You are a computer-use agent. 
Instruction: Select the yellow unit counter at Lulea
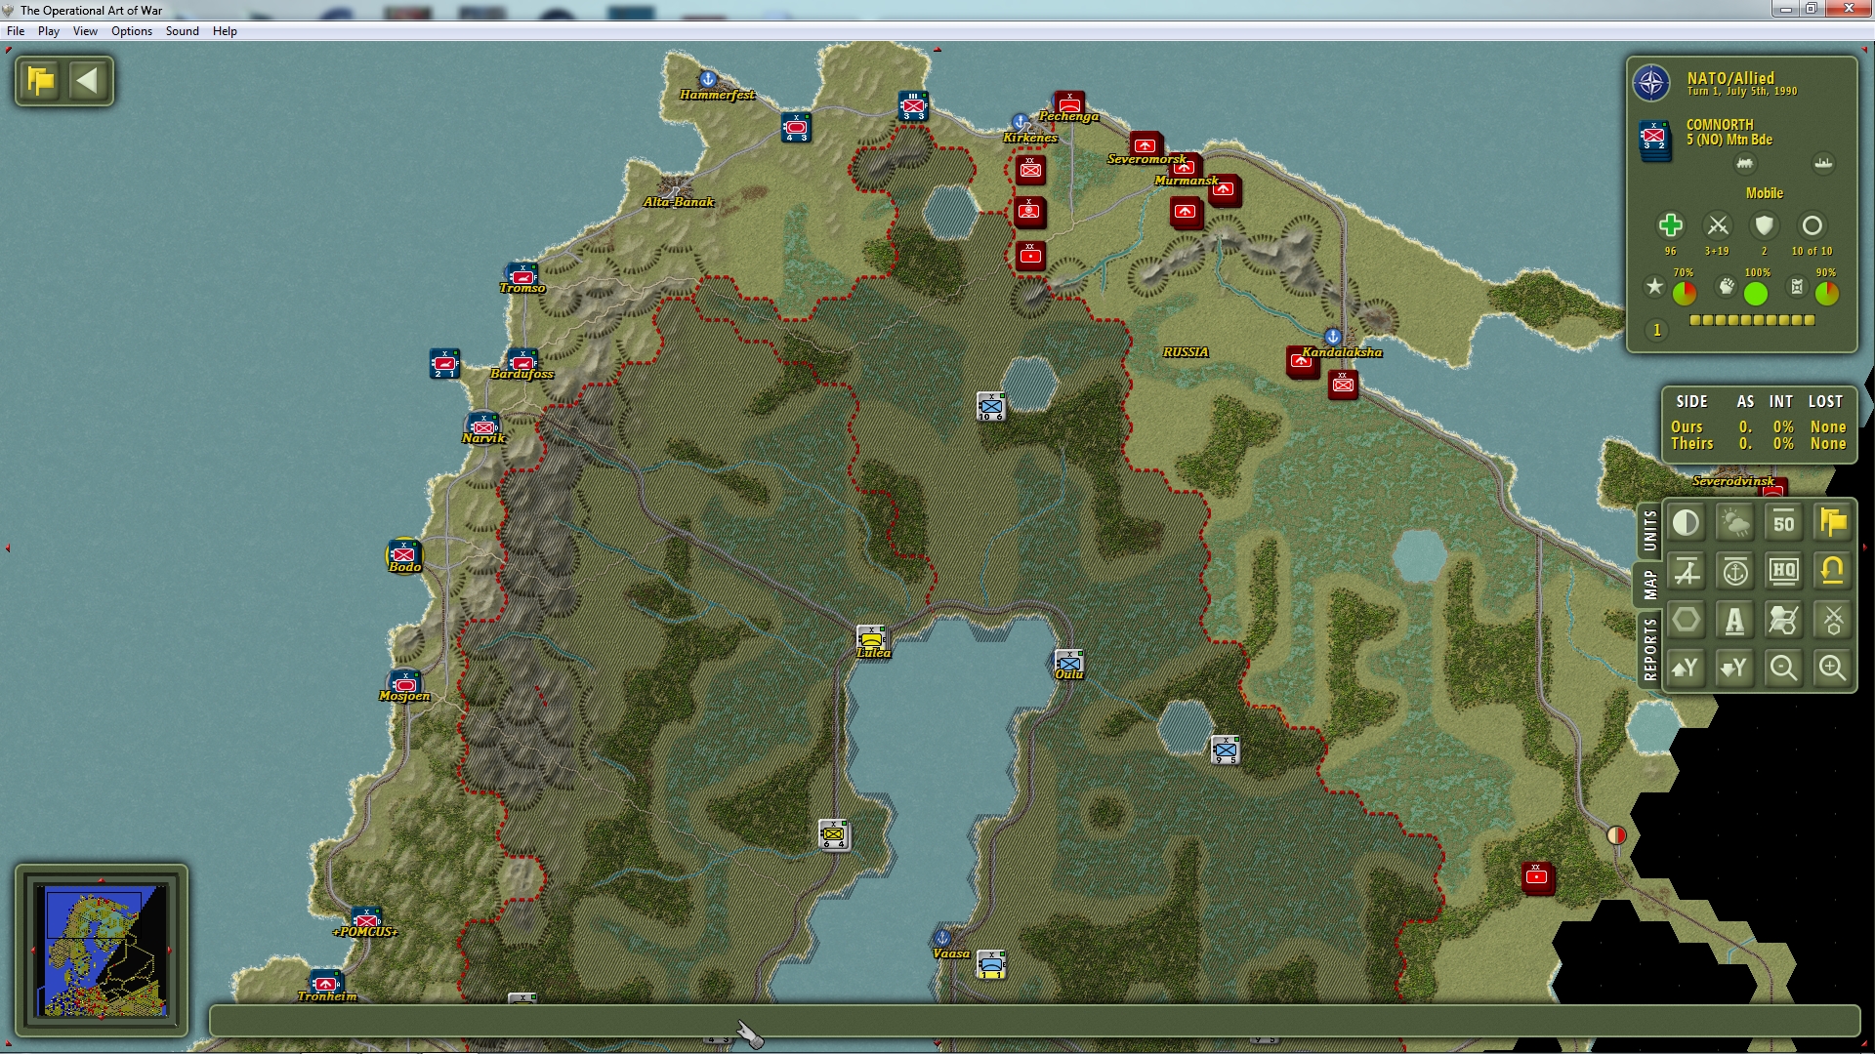871,639
